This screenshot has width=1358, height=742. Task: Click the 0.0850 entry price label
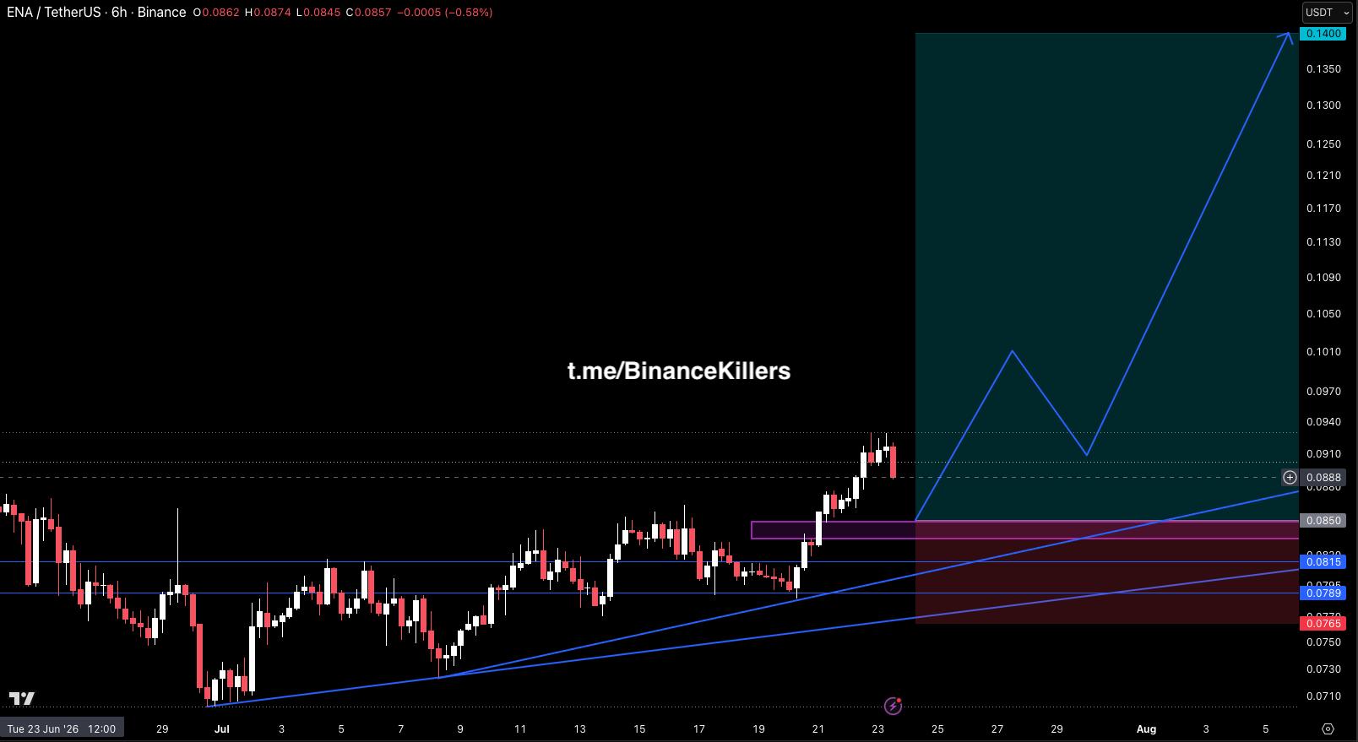1323,521
